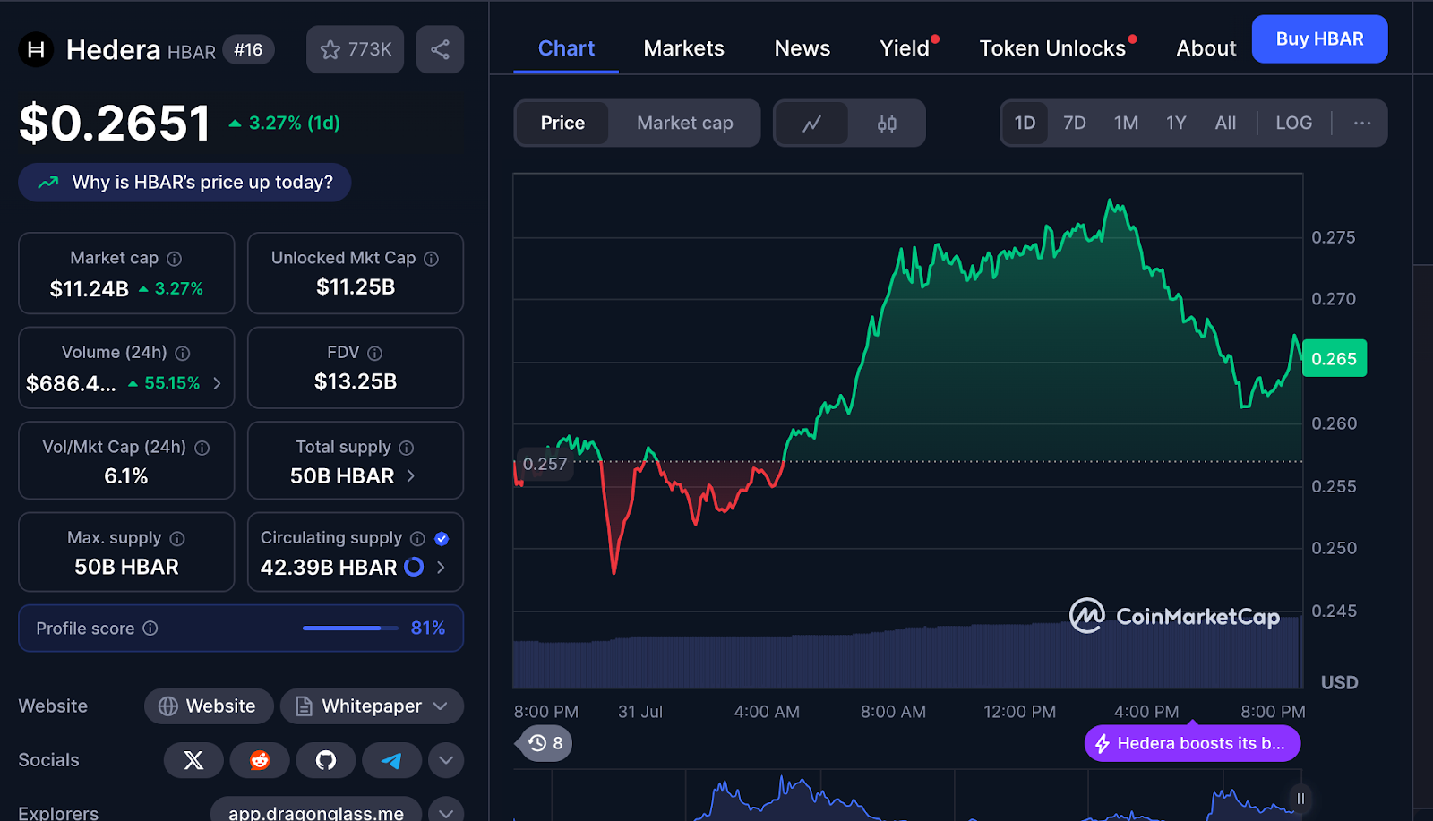Open the Reddit social link
The height and width of the screenshot is (821, 1433).
(x=260, y=760)
